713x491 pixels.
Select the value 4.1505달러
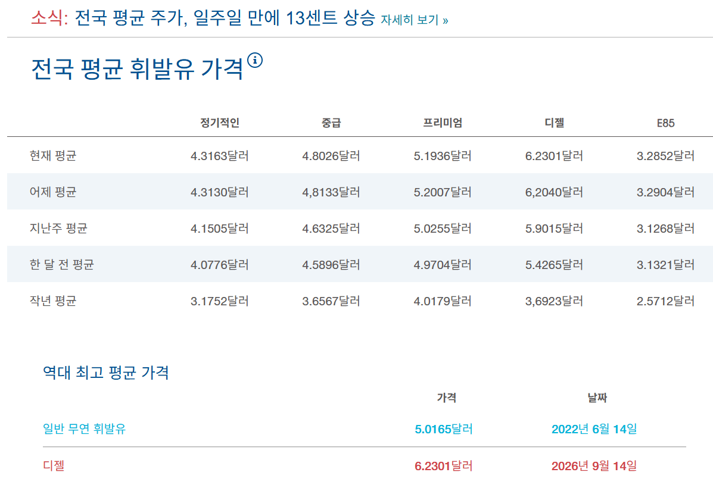220,228
